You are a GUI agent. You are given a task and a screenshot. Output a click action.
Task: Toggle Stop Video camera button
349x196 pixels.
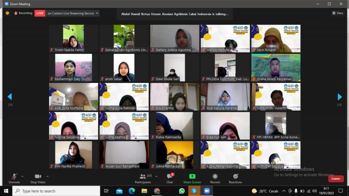point(38,178)
